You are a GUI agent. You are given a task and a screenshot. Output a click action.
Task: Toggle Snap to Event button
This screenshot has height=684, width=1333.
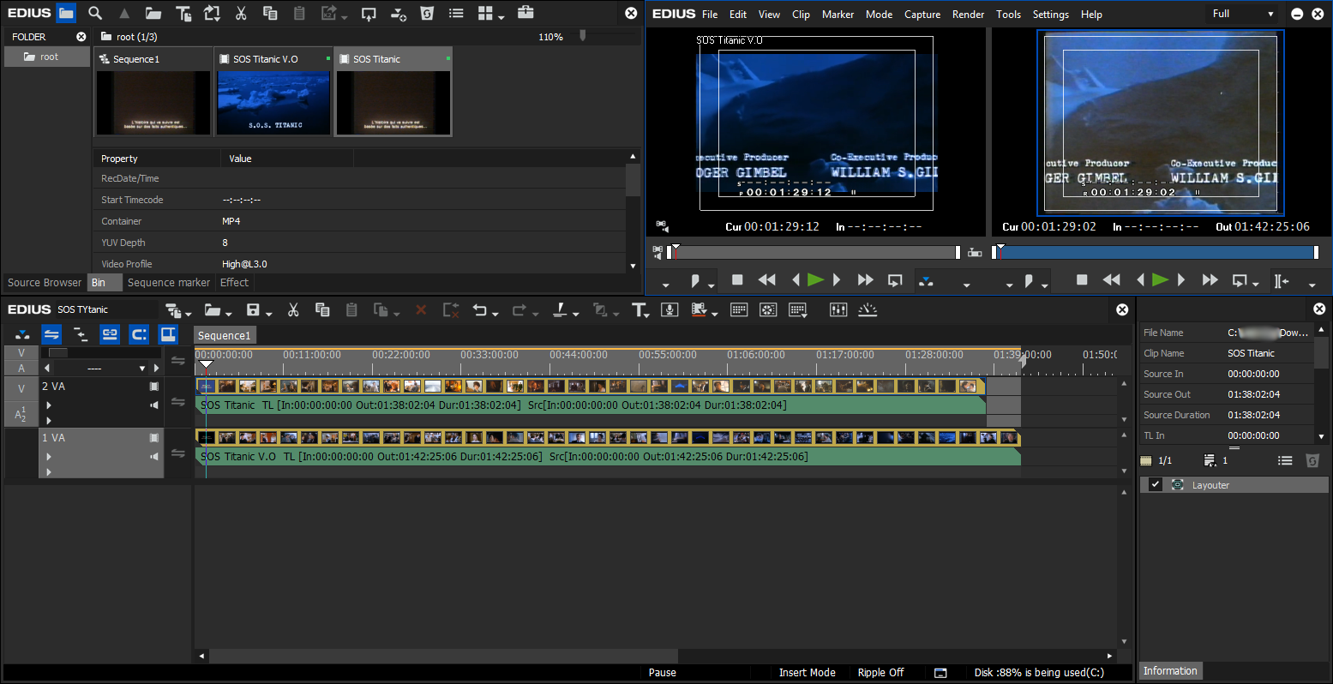coord(139,334)
